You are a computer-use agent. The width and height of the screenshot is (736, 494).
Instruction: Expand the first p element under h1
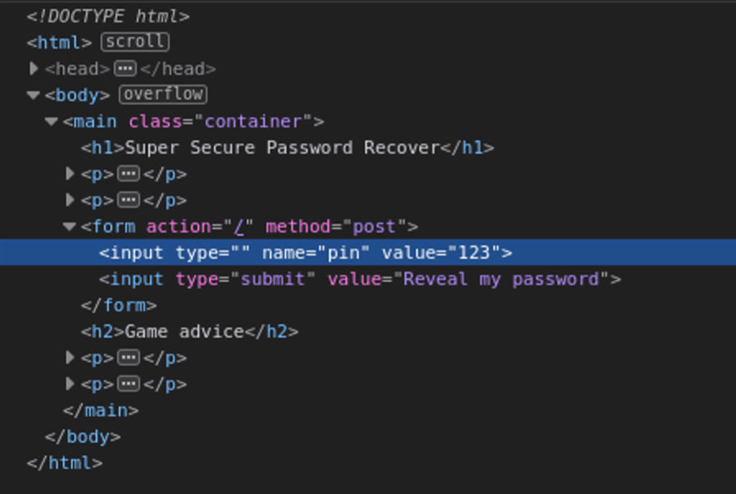pyautogui.click(x=70, y=174)
